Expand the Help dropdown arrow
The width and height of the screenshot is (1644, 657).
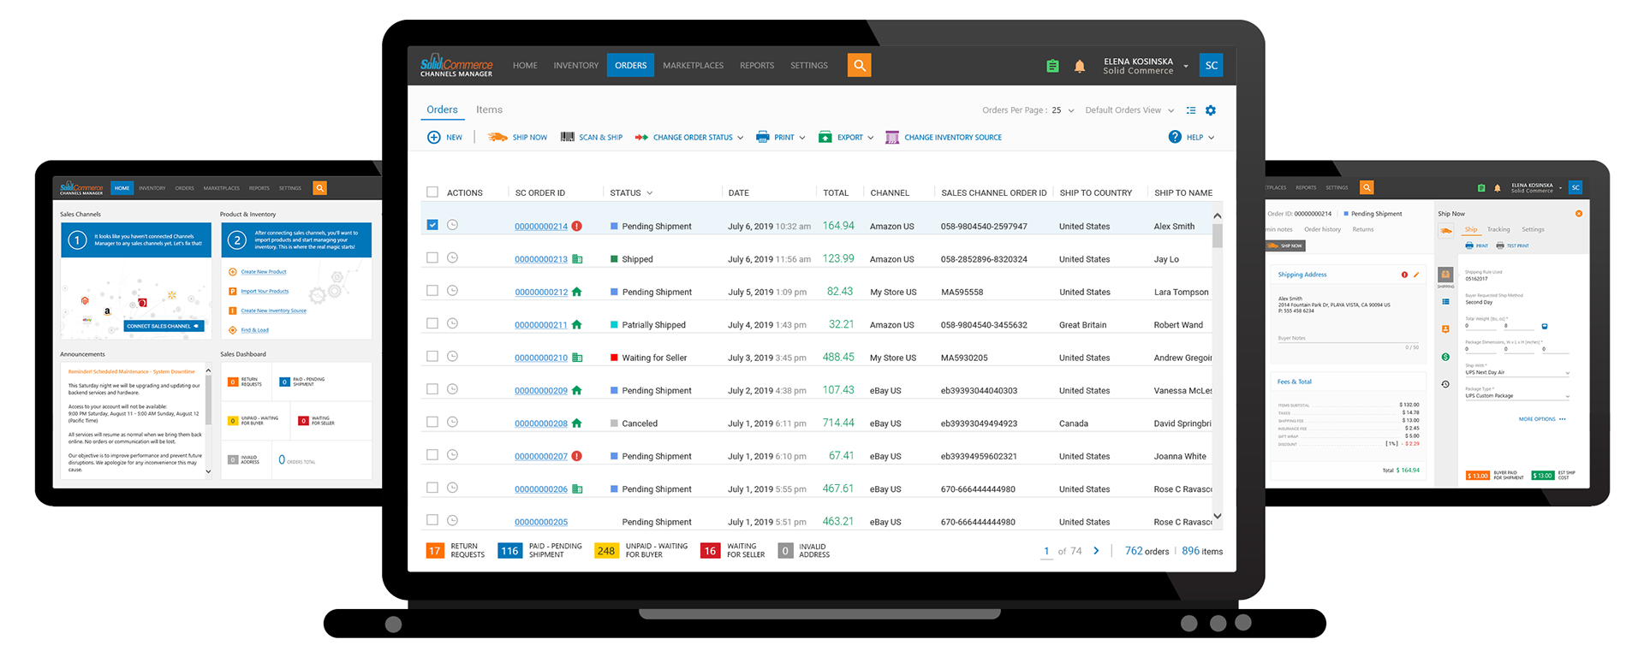(1211, 138)
